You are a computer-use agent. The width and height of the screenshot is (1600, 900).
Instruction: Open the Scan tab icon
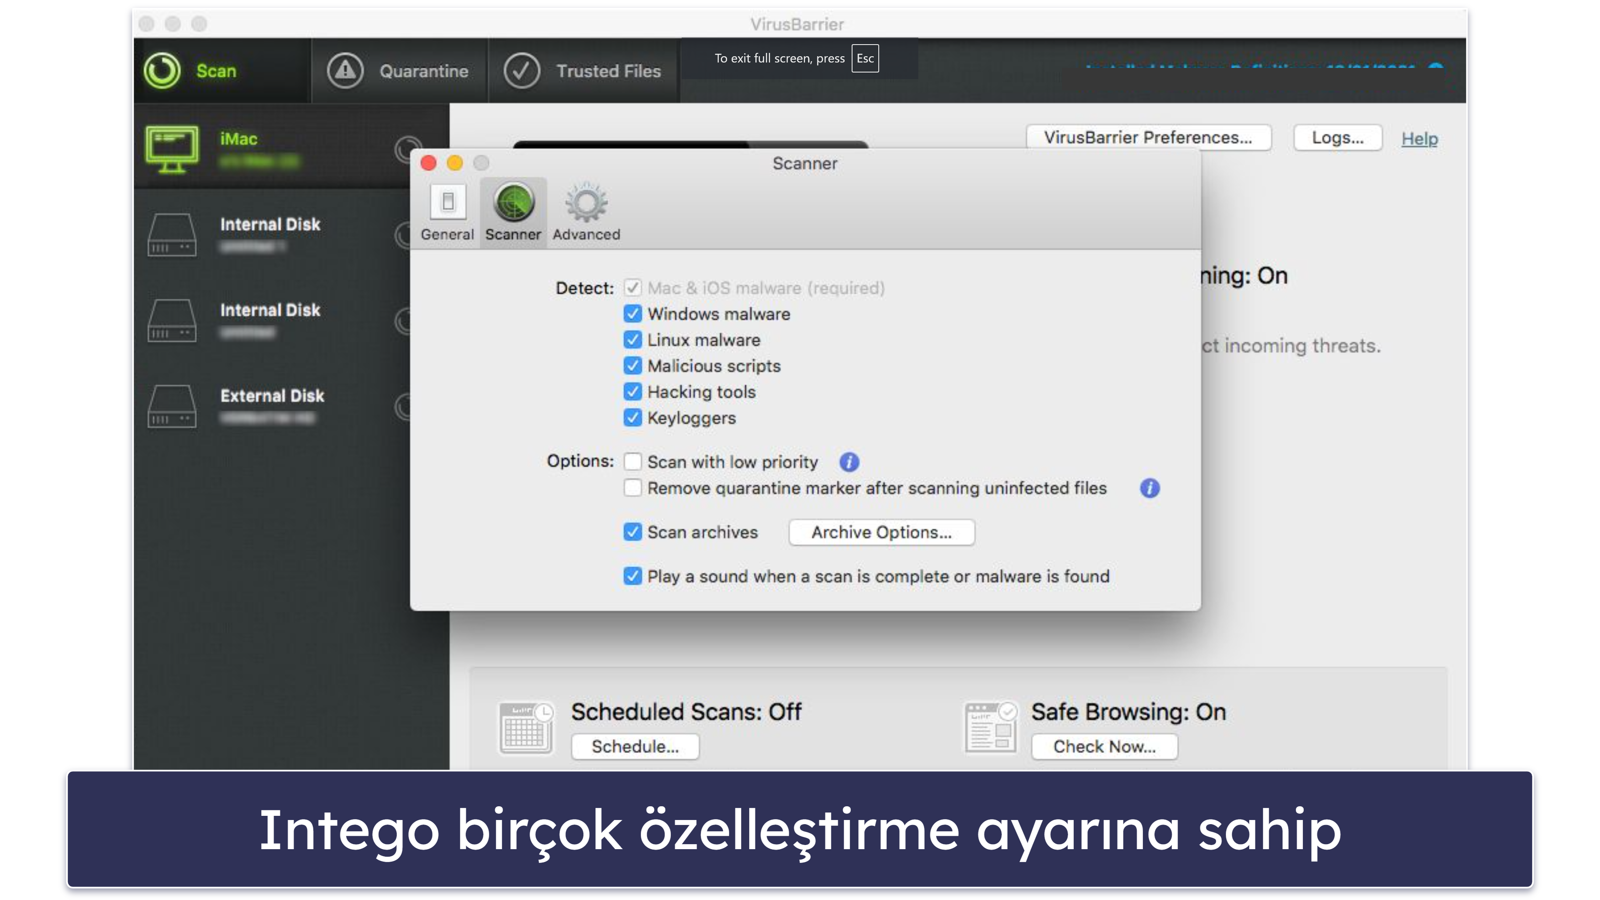pyautogui.click(x=162, y=71)
